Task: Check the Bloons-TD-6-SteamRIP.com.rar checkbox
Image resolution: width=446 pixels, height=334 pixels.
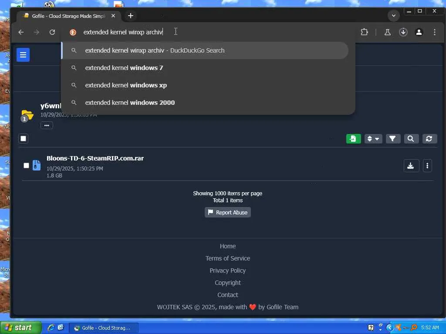Action: [26, 165]
